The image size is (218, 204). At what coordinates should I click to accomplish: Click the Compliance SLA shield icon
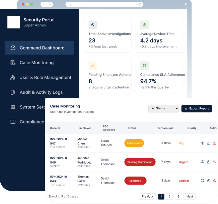pyautogui.click(x=144, y=66)
